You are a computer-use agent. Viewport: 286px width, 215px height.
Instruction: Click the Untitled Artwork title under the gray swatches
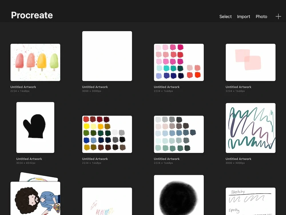pyautogui.click(x=167, y=159)
